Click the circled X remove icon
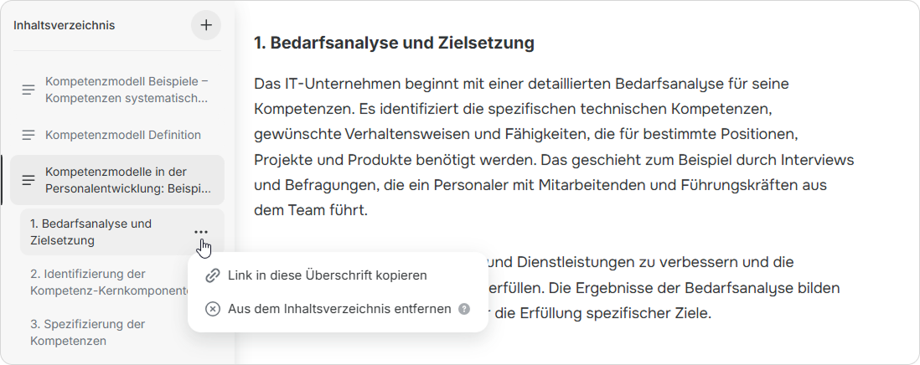This screenshot has height=365, width=920. pos(213,309)
